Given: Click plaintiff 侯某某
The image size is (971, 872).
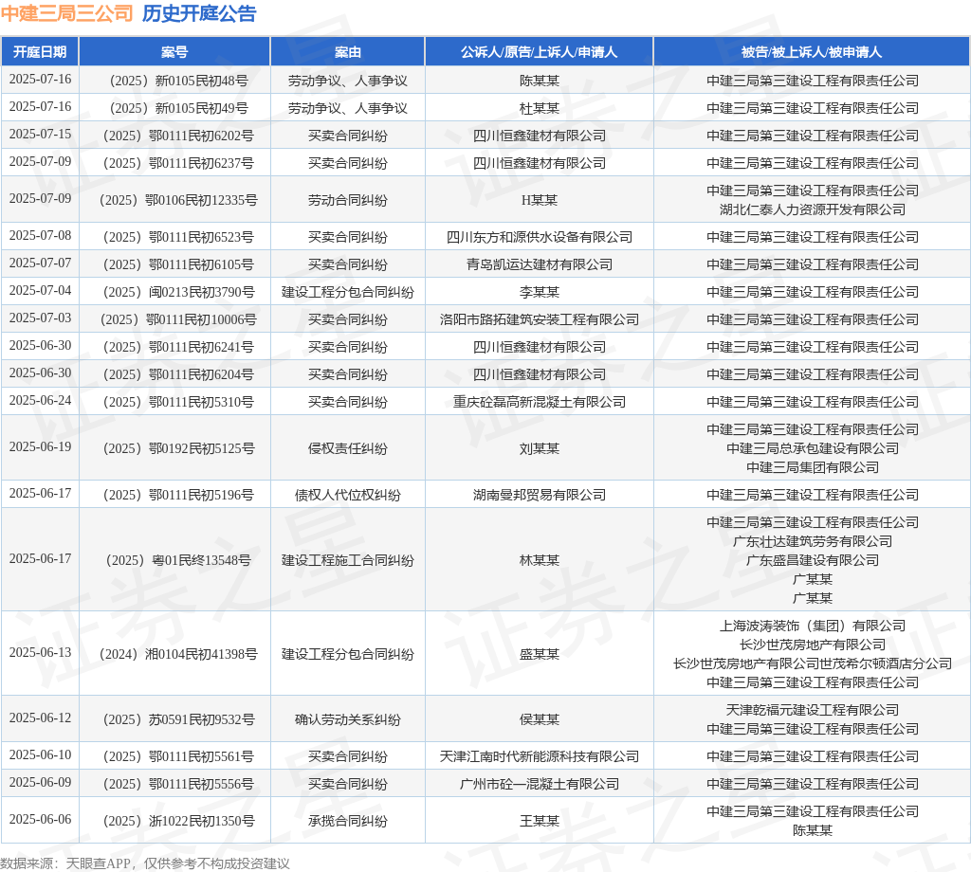Looking at the screenshot, I should (539, 719).
